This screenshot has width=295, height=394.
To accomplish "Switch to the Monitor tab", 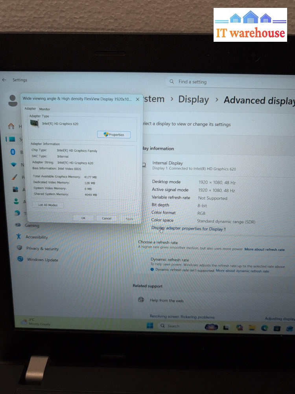I will (x=45, y=109).
